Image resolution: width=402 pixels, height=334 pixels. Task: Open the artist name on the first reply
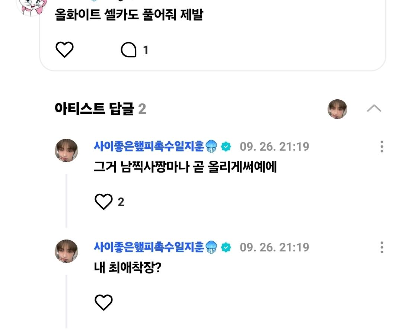[x=149, y=146]
